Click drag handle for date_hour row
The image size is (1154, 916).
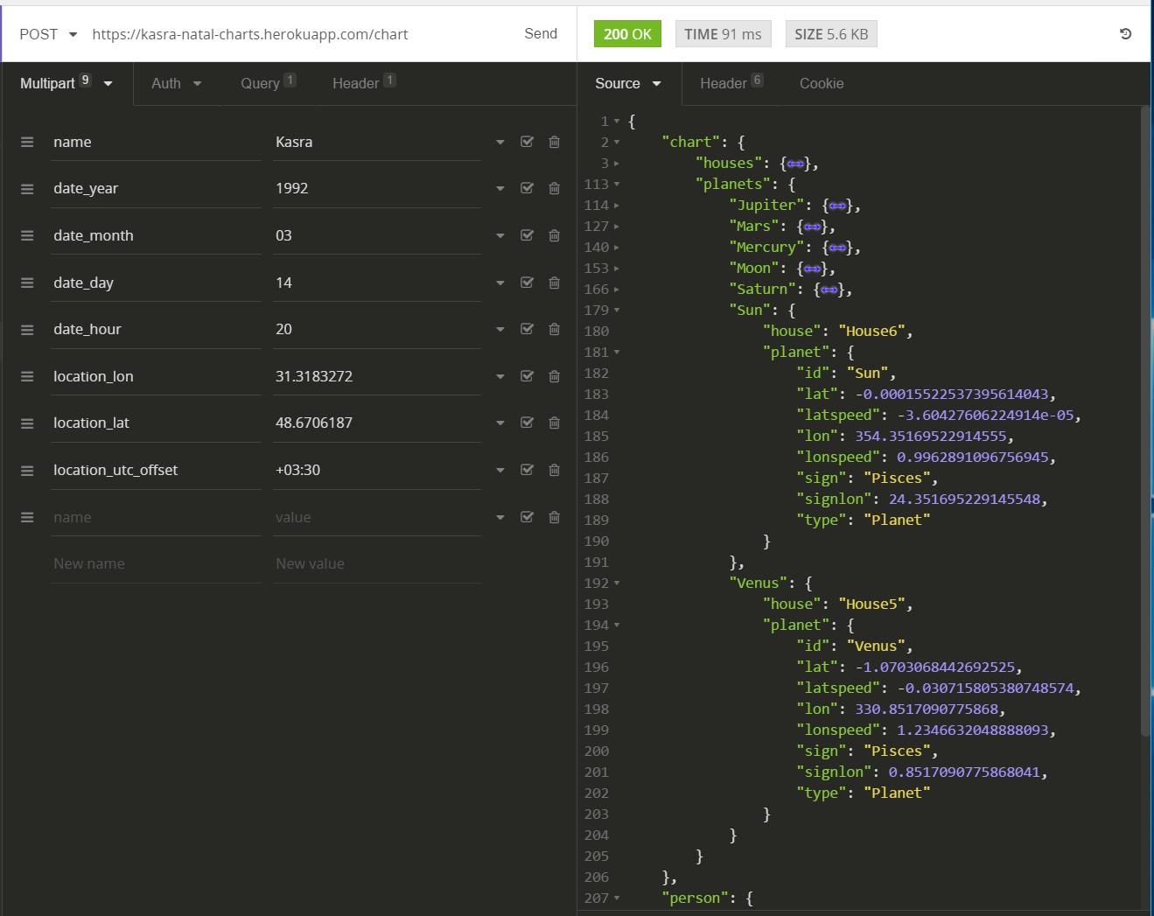[27, 329]
